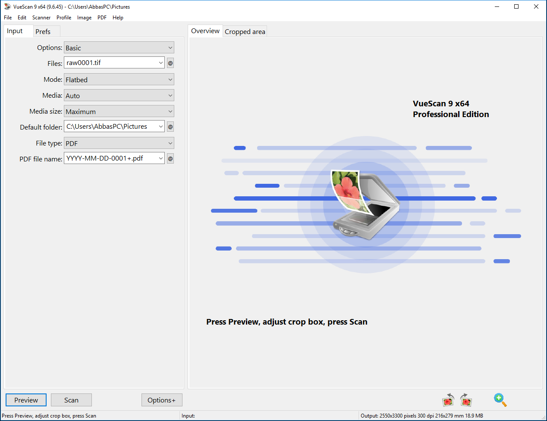Click the 'Mode:' label

tap(53, 79)
